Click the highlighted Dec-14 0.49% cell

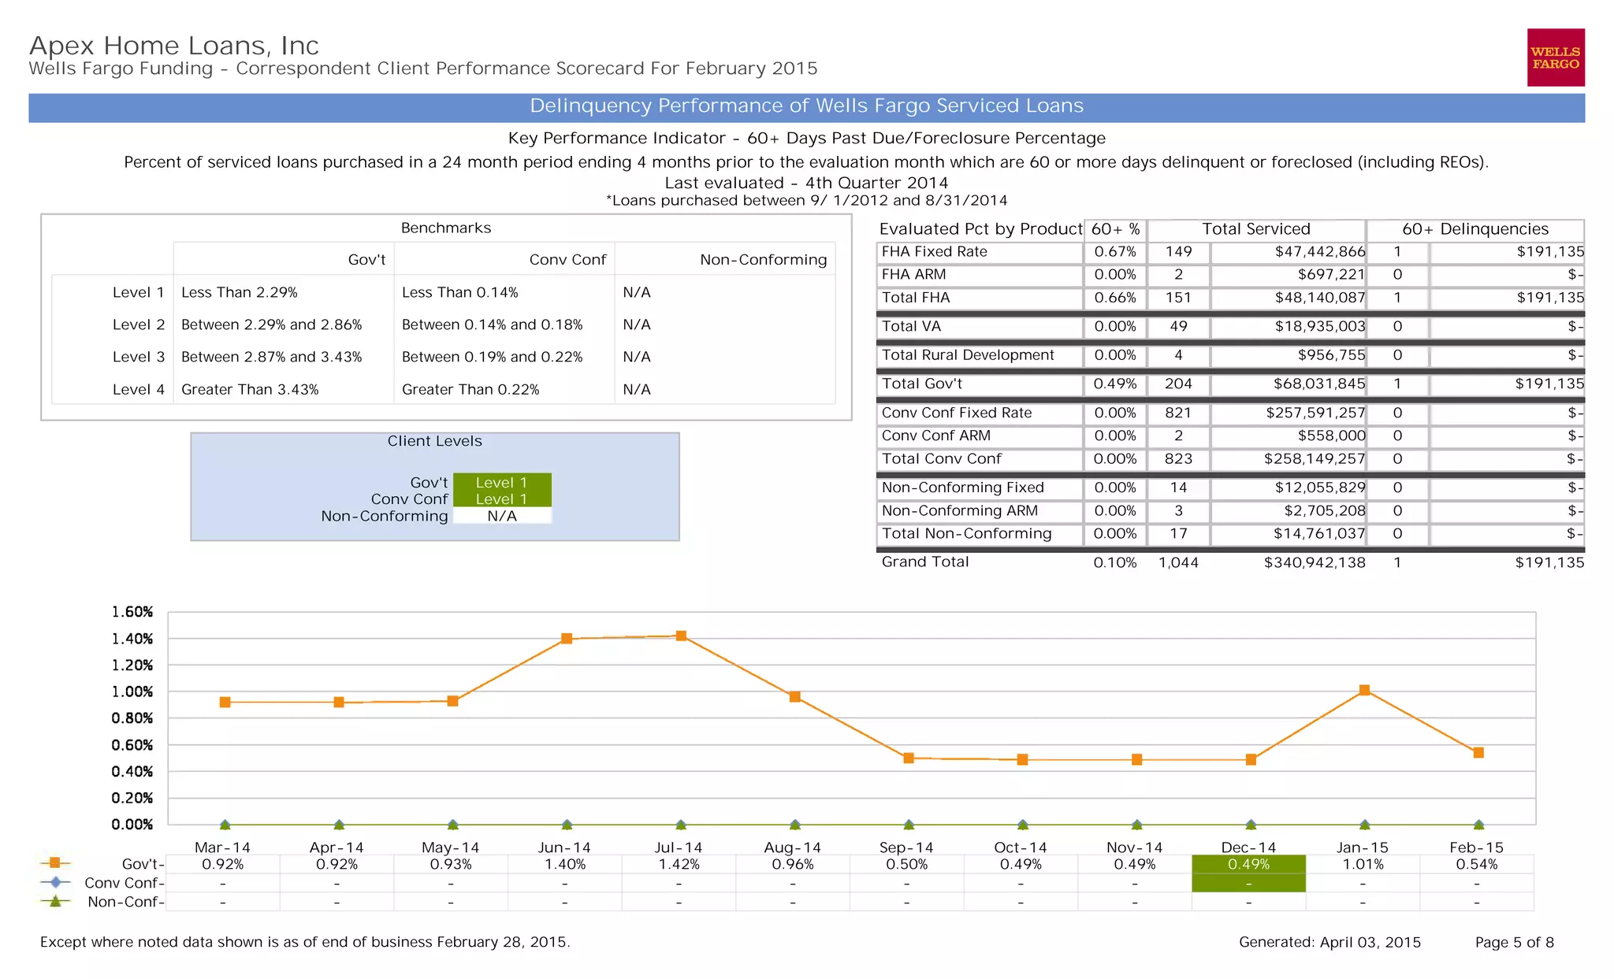pos(1248,864)
